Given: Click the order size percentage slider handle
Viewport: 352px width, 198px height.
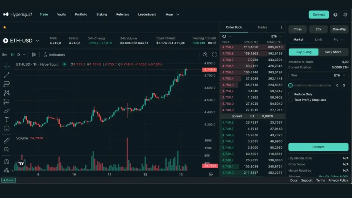Looking at the screenshot, I should (290, 85).
